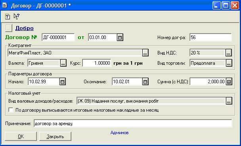Click the document icon in title bar
The width and height of the screenshot is (241, 146).
tap(5, 6)
